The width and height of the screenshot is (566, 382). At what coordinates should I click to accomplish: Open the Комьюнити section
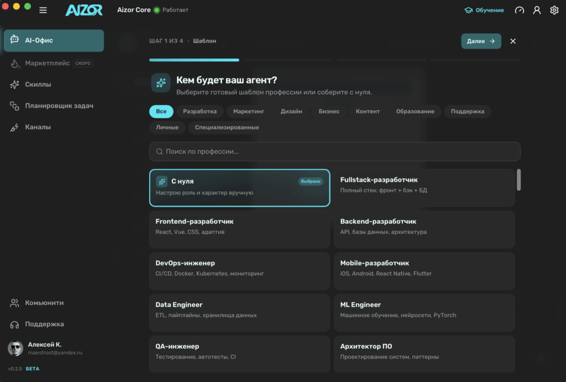pyautogui.click(x=54, y=303)
